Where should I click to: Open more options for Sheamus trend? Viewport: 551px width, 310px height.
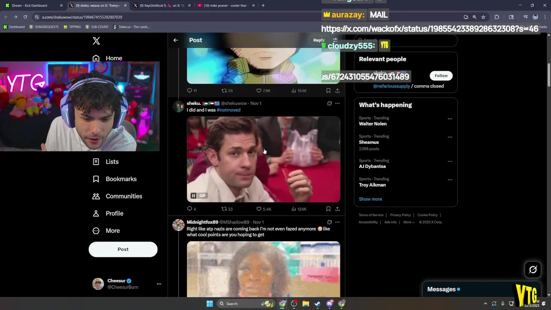[450, 137]
